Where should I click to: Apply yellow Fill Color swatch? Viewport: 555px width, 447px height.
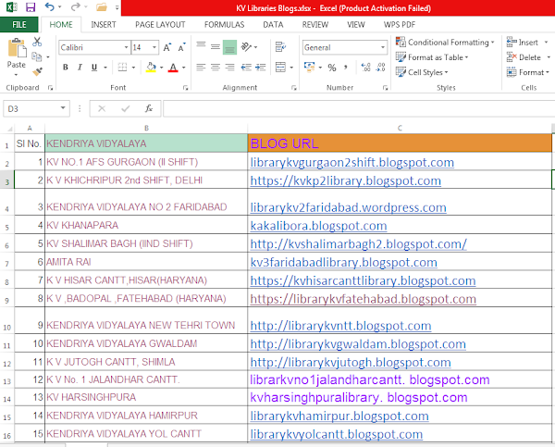[x=151, y=68]
